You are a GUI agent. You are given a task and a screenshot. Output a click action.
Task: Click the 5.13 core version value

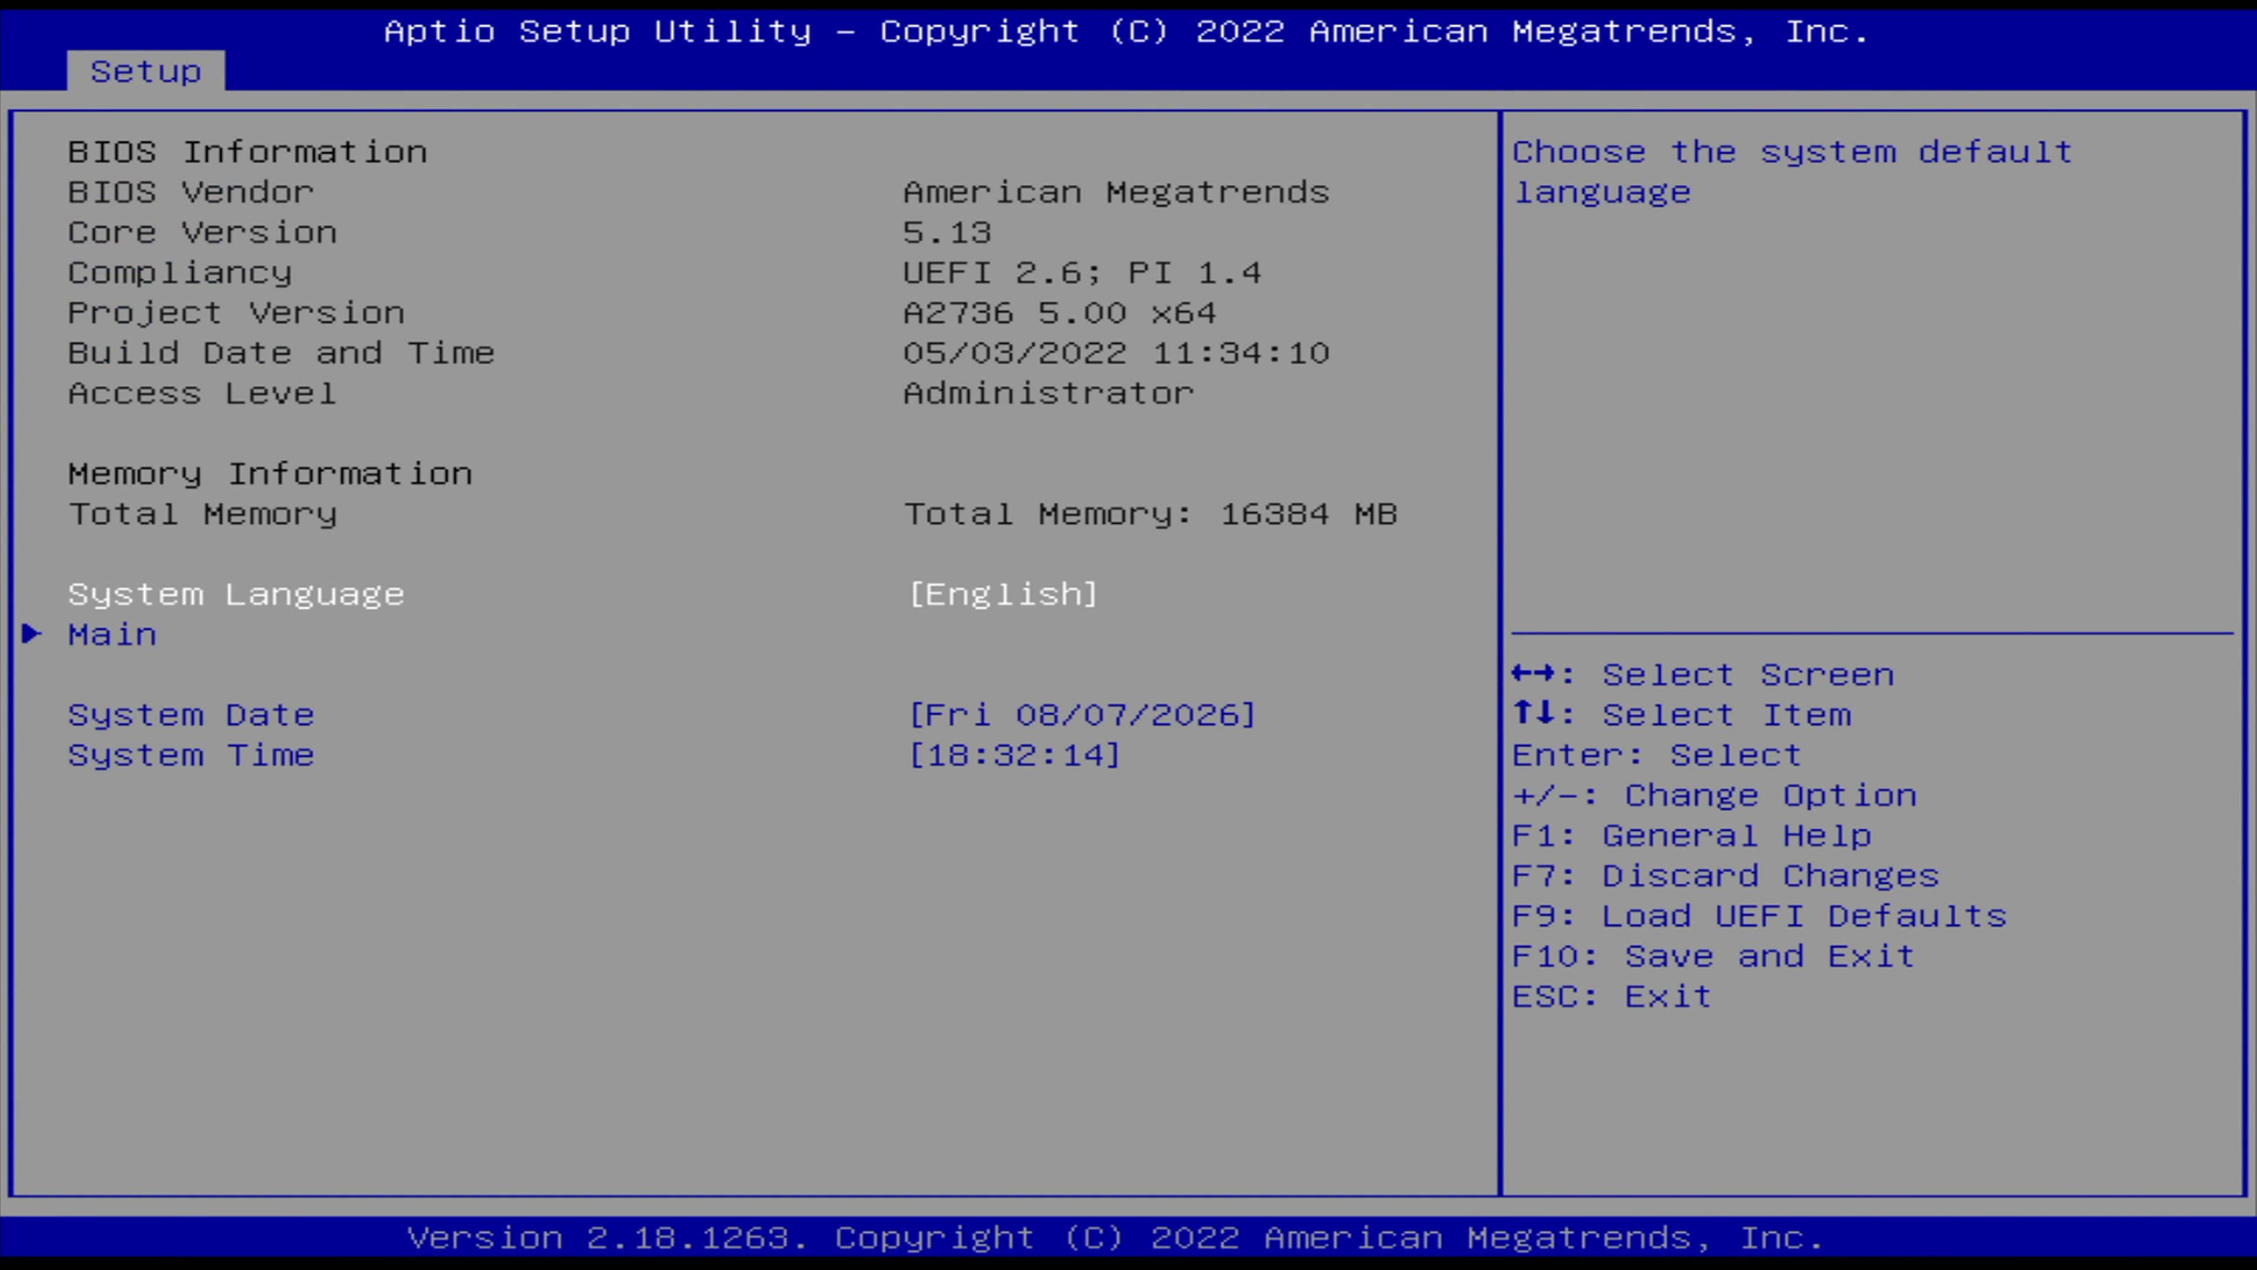[947, 233]
